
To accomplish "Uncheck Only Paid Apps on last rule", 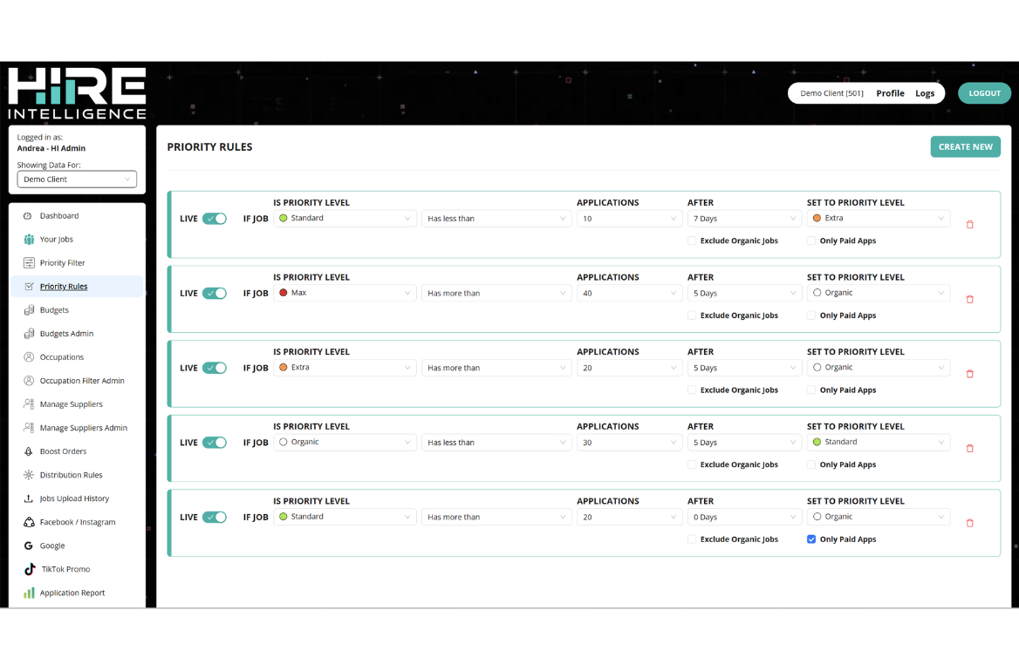I will [x=811, y=539].
